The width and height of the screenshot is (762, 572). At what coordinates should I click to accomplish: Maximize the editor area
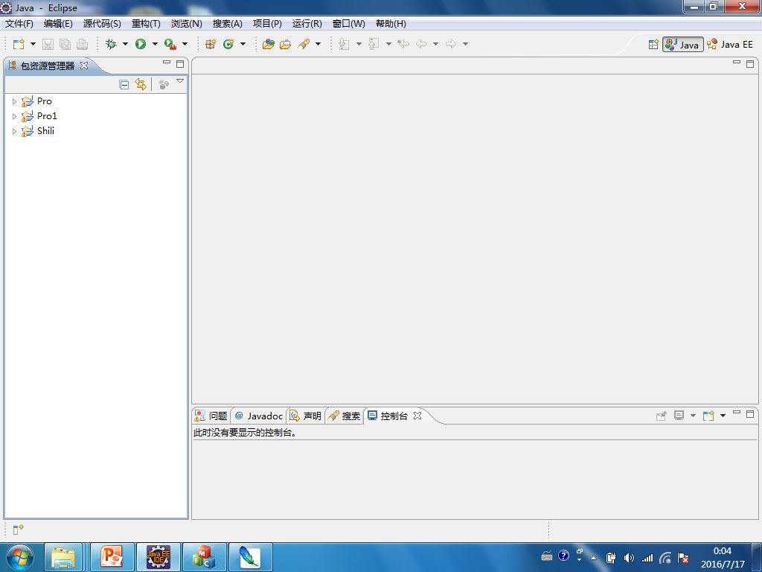point(750,64)
